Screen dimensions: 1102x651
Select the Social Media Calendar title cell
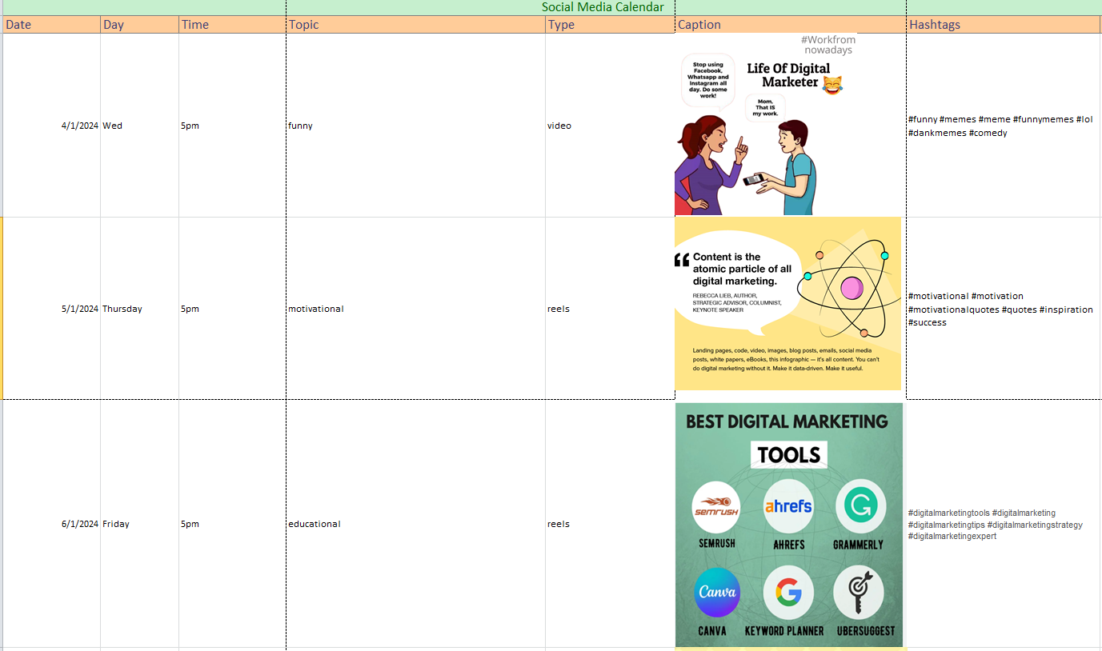coord(551,7)
